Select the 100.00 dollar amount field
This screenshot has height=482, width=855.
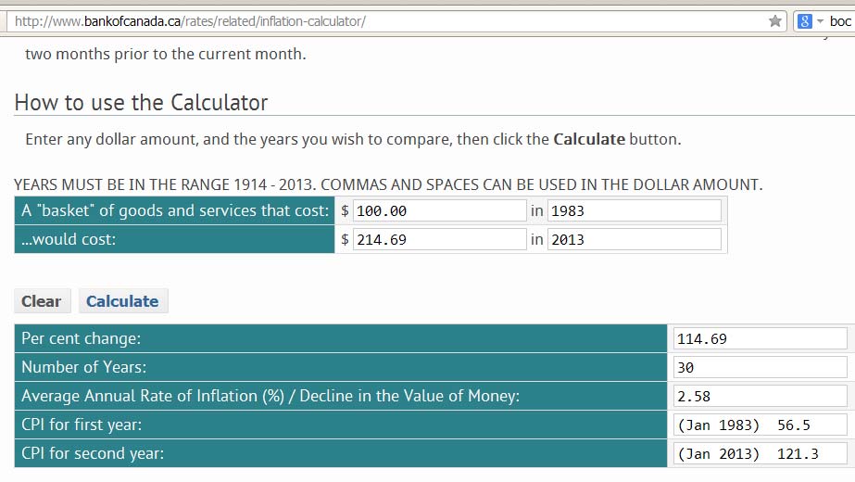(439, 210)
